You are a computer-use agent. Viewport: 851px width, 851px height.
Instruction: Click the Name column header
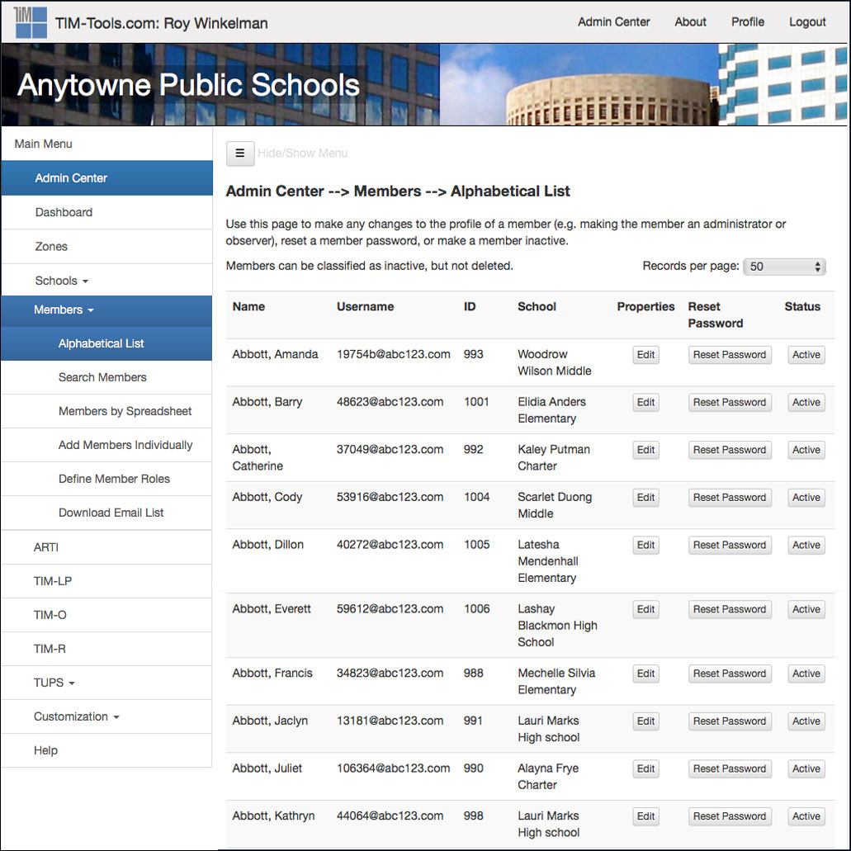coord(248,307)
